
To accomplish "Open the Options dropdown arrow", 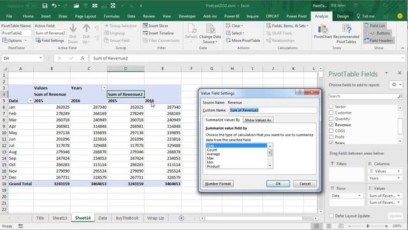I will click(25, 41).
